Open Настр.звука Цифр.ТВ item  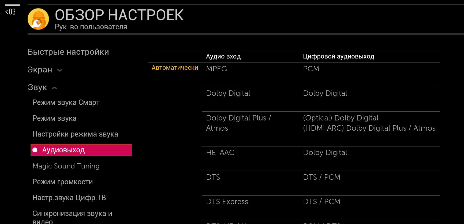coord(69,198)
